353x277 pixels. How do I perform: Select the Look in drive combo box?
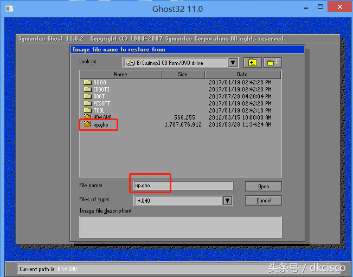click(181, 63)
